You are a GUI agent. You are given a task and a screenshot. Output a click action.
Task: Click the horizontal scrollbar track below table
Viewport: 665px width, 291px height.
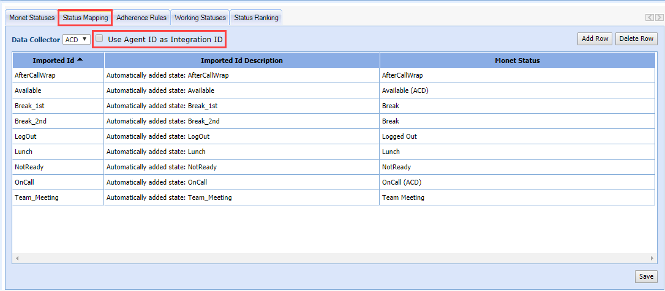334,259
